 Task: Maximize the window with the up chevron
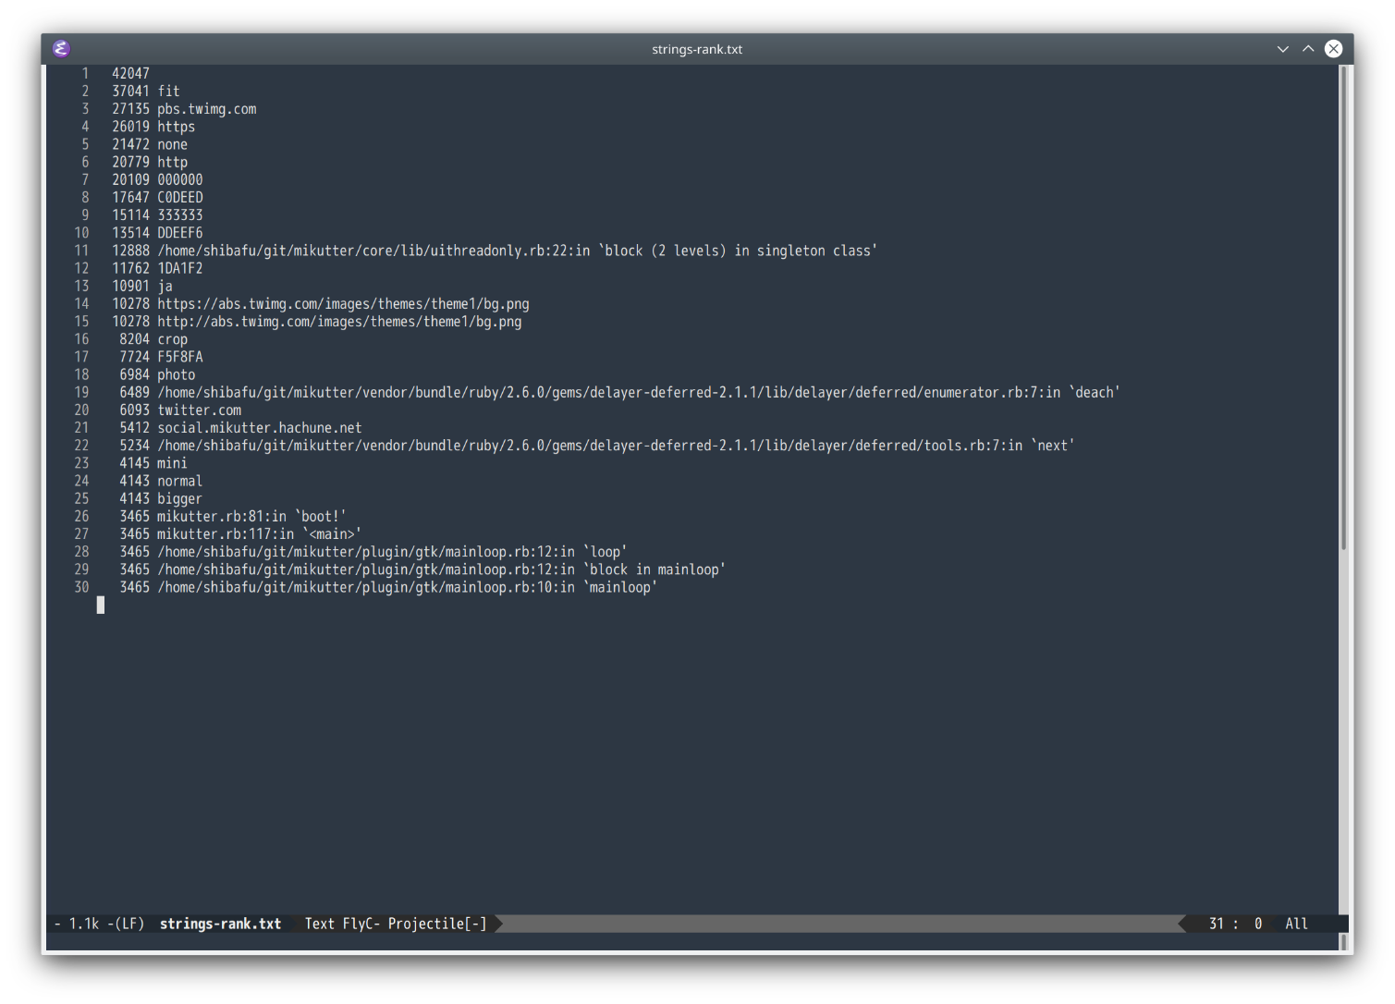[x=1308, y=49]
